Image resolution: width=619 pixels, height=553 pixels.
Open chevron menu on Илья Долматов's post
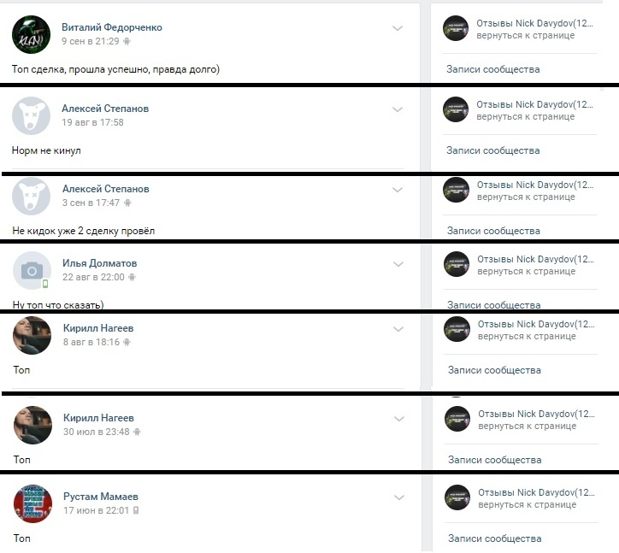coord(398,264)
